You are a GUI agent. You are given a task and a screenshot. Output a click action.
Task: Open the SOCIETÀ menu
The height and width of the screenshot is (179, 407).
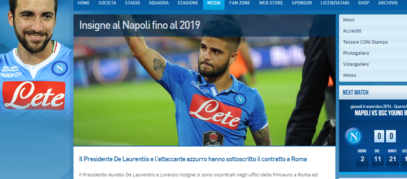(107, 3)
